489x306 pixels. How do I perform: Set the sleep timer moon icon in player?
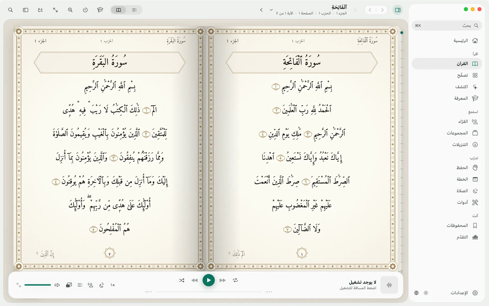(x=102, y=285)
